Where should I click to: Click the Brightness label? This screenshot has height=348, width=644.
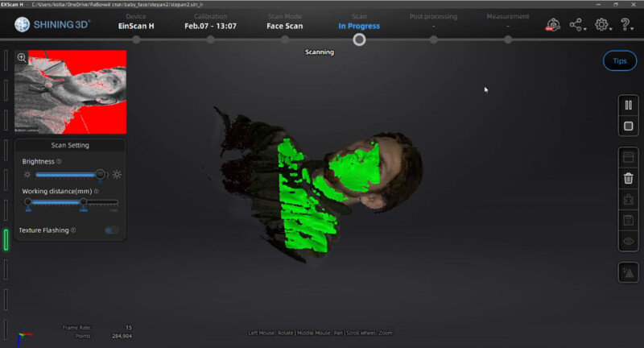[38, 161]
